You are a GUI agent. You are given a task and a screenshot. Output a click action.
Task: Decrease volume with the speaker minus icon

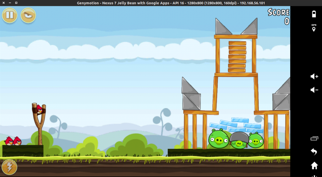point(314,90)
